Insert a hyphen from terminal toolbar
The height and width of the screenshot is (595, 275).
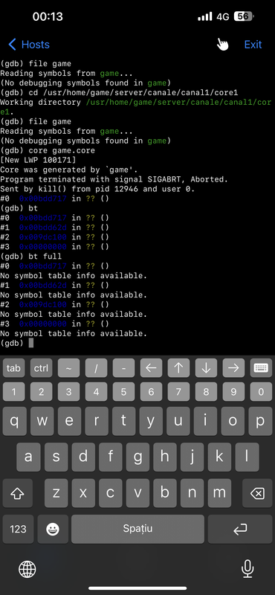point(123,368)
